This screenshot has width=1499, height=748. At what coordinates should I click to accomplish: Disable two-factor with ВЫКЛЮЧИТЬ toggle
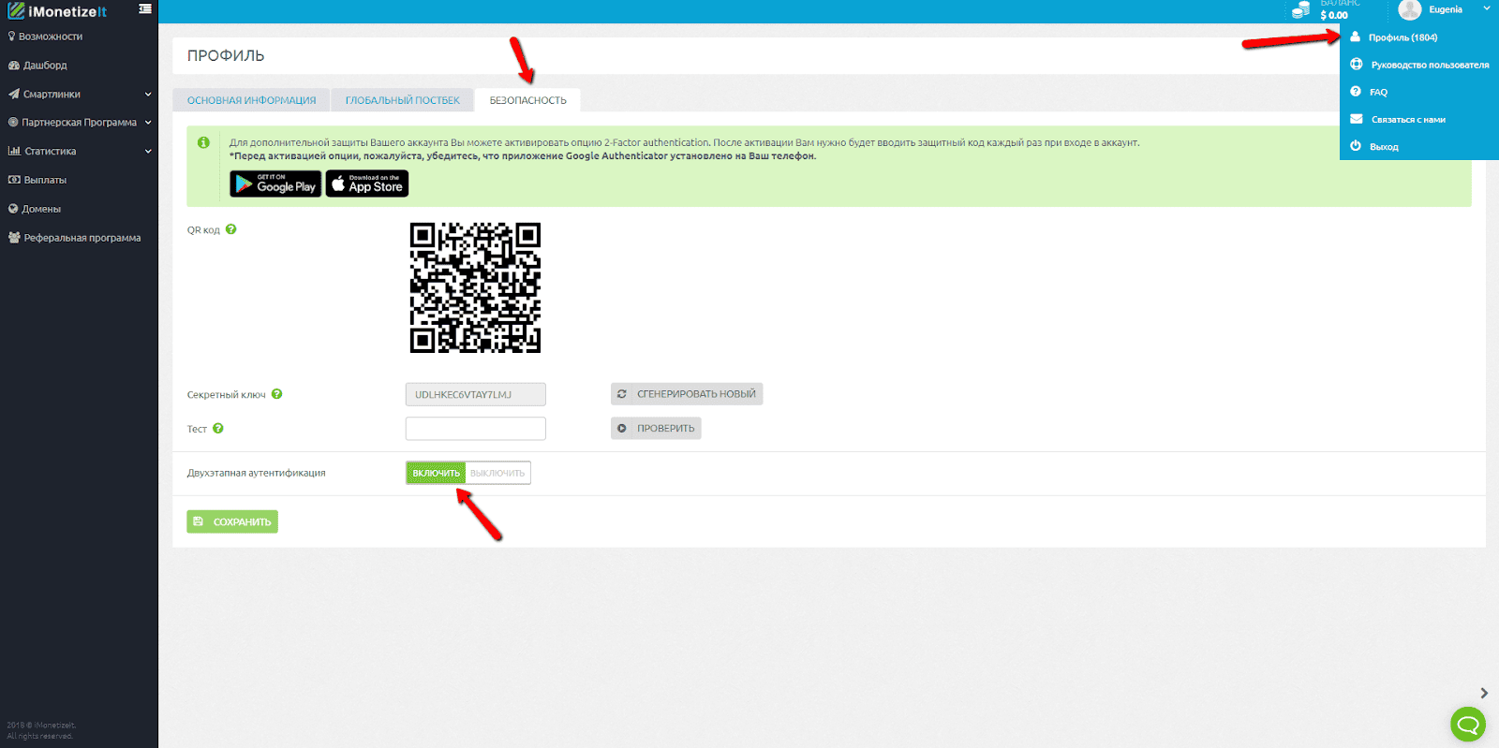point(497,473)
